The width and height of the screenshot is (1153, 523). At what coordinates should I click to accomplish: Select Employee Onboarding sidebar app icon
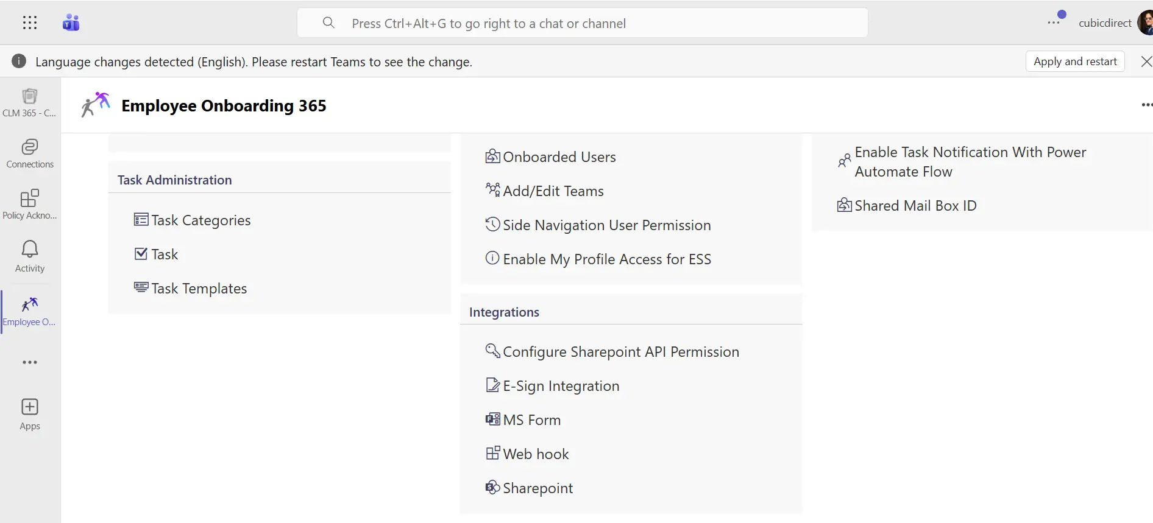(30, 311)
